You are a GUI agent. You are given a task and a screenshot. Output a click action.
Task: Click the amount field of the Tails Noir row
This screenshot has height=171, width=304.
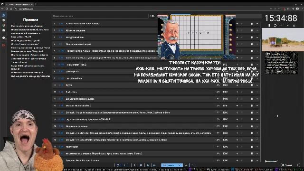click(225, 119)
